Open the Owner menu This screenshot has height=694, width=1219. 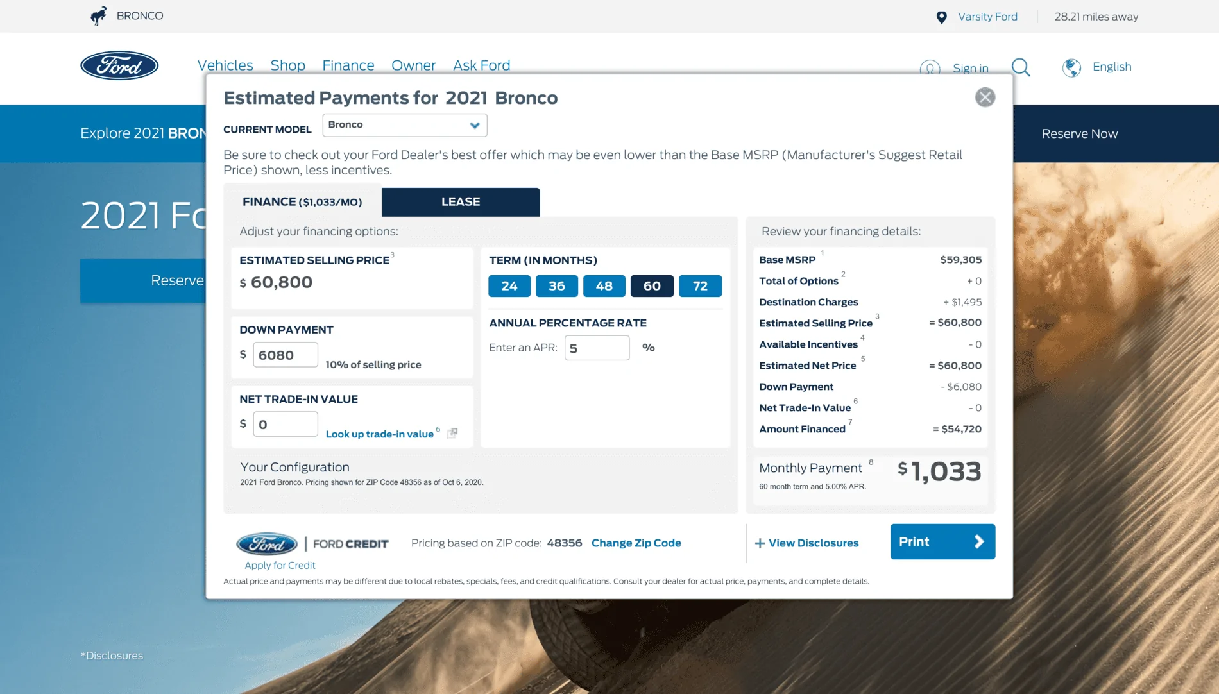414,65
